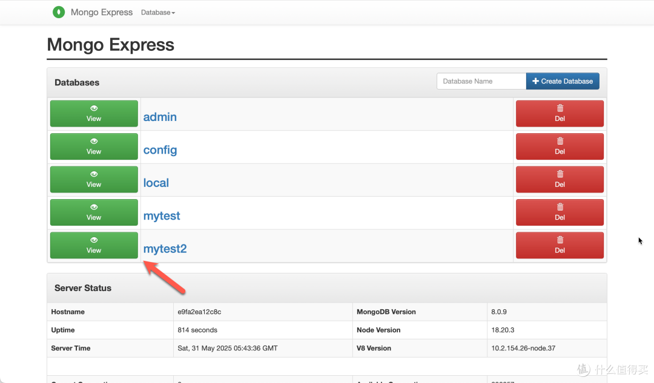Open the admin database link
This screenshot has width=654, height=383.
point(160,117)
